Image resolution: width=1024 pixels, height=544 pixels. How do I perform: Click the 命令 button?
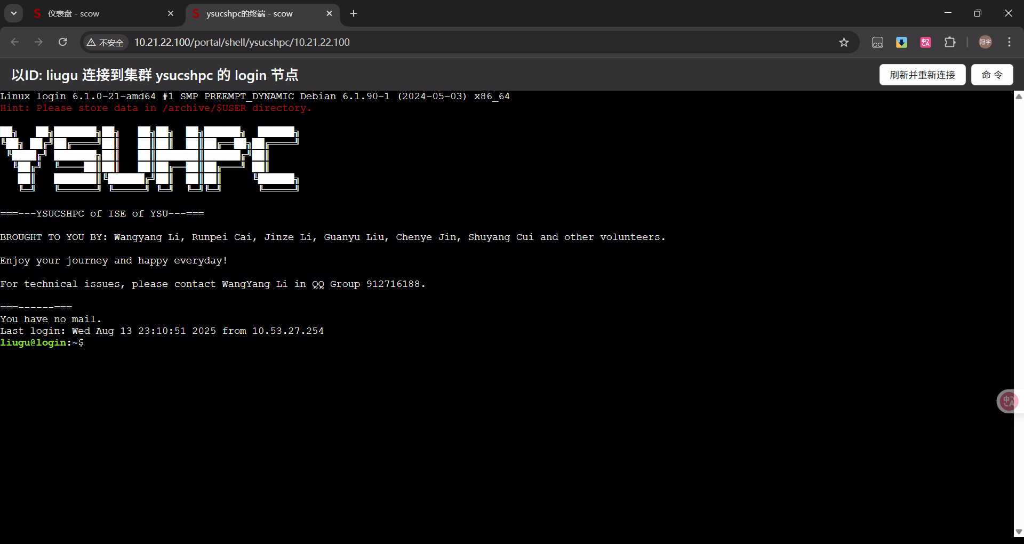tap(991, 75)
